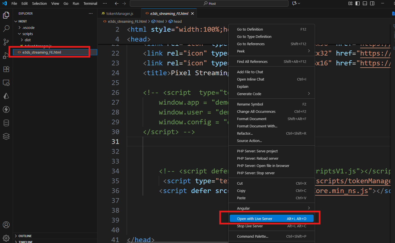
Task: Open the stacked layers icon in the activity bar
Action: point(6,136)
